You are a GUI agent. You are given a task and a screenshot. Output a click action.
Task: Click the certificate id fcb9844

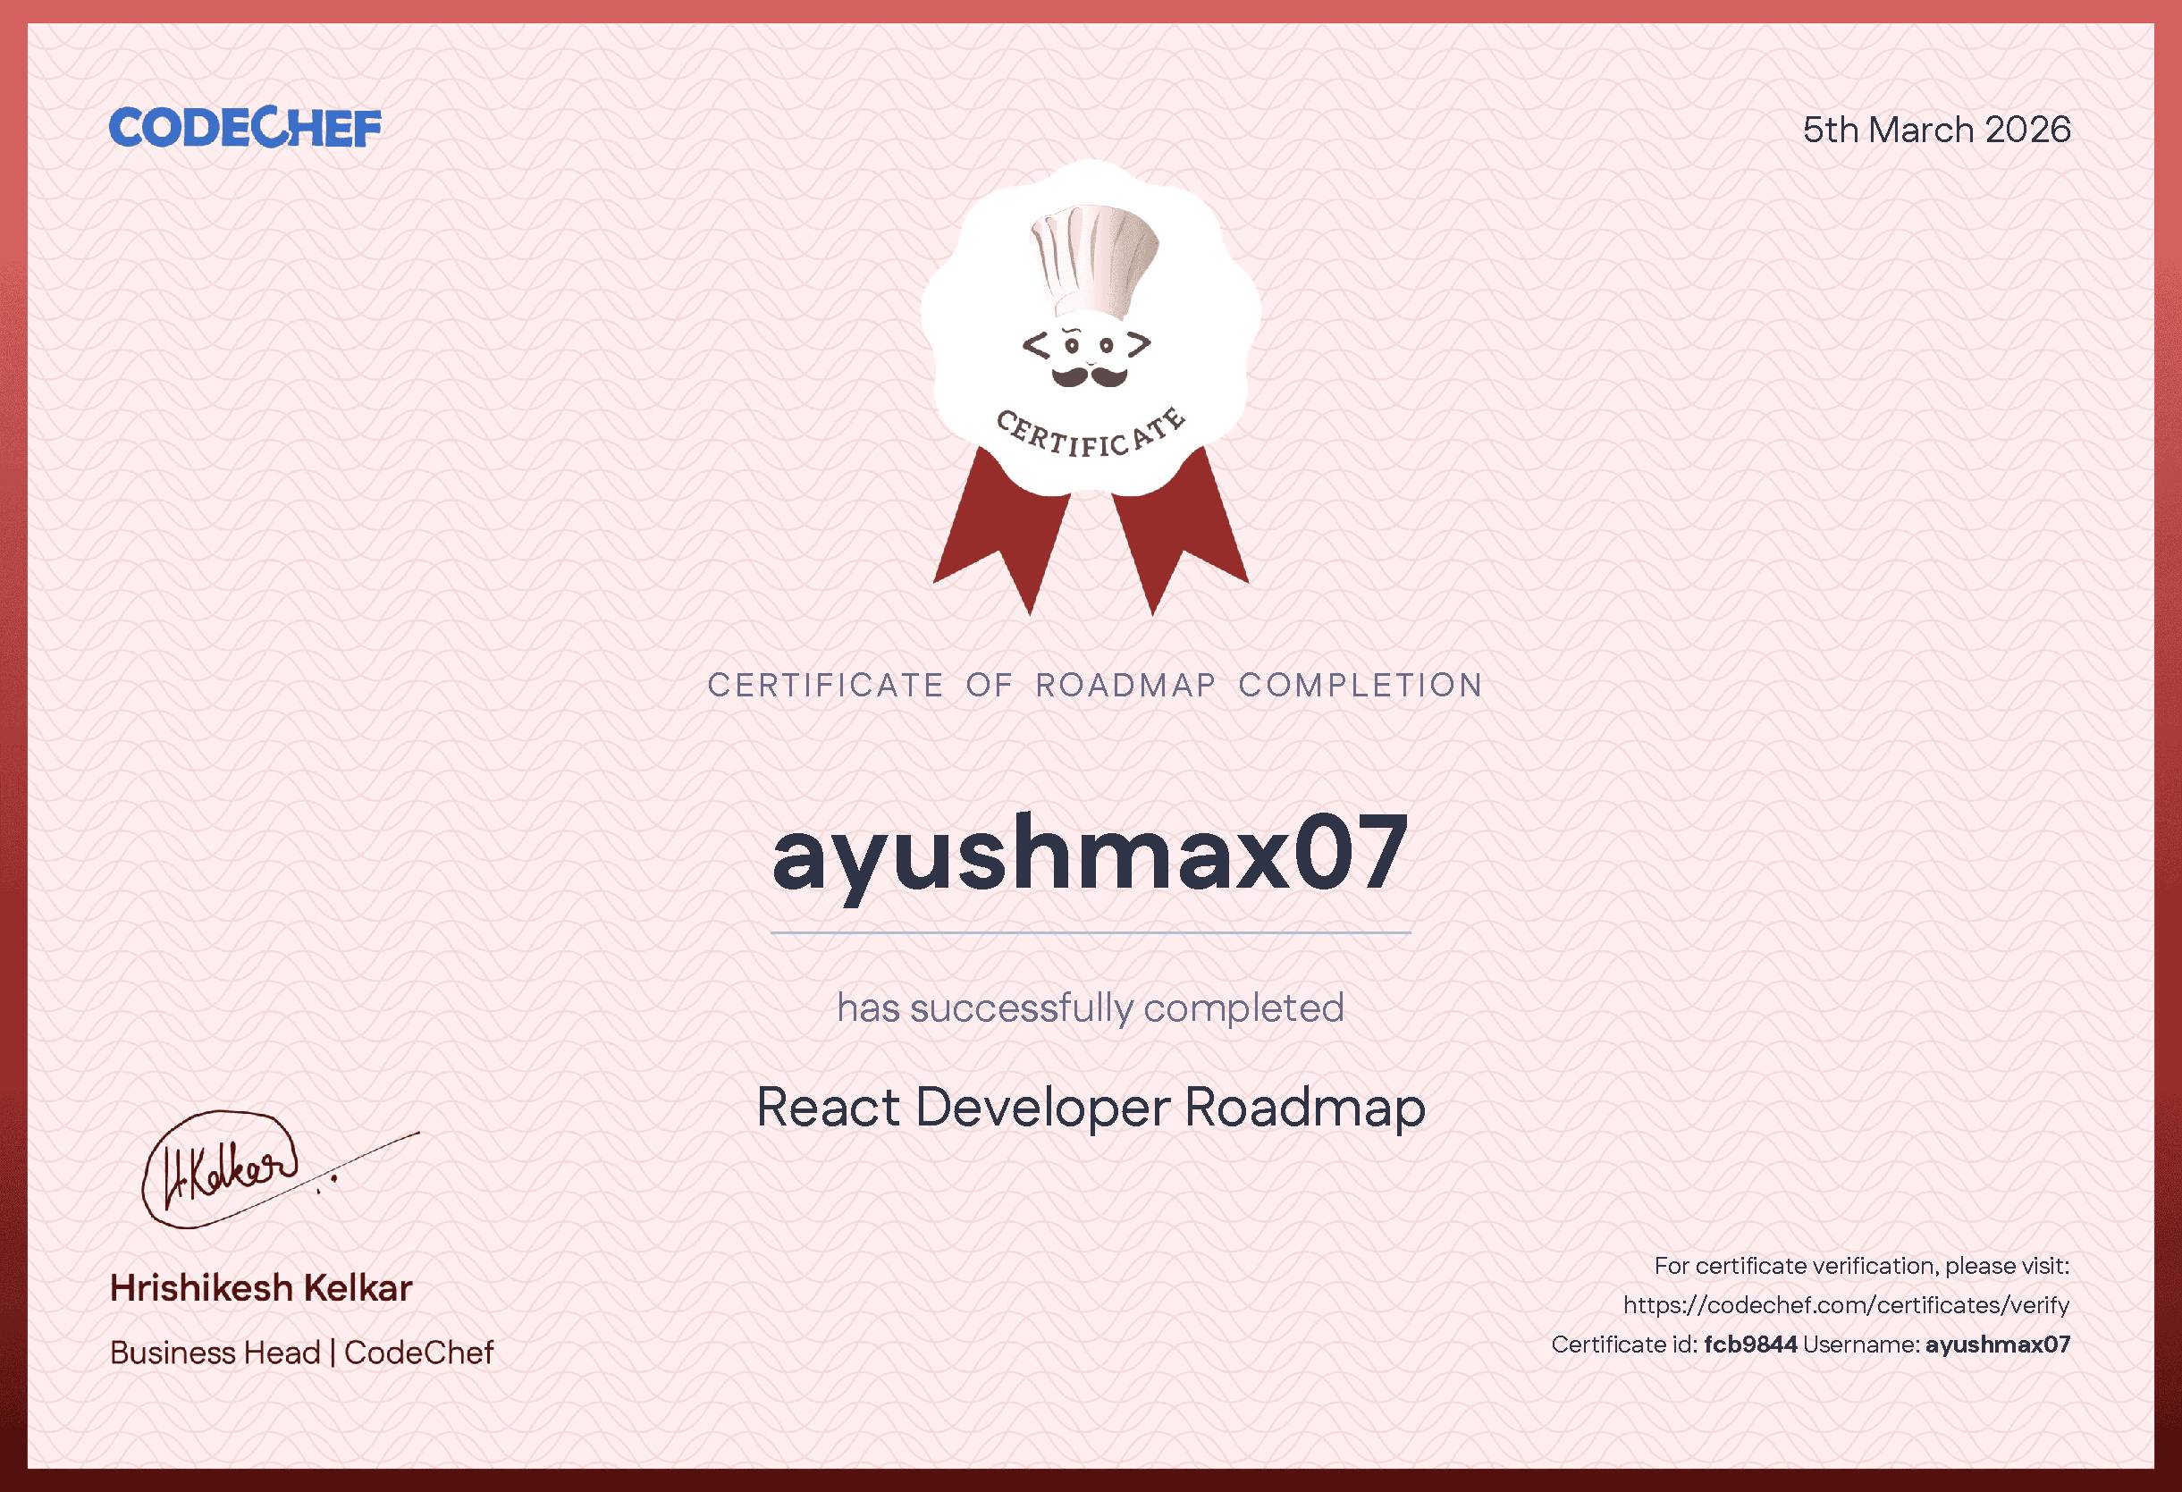click(x=1750, y=1344)
